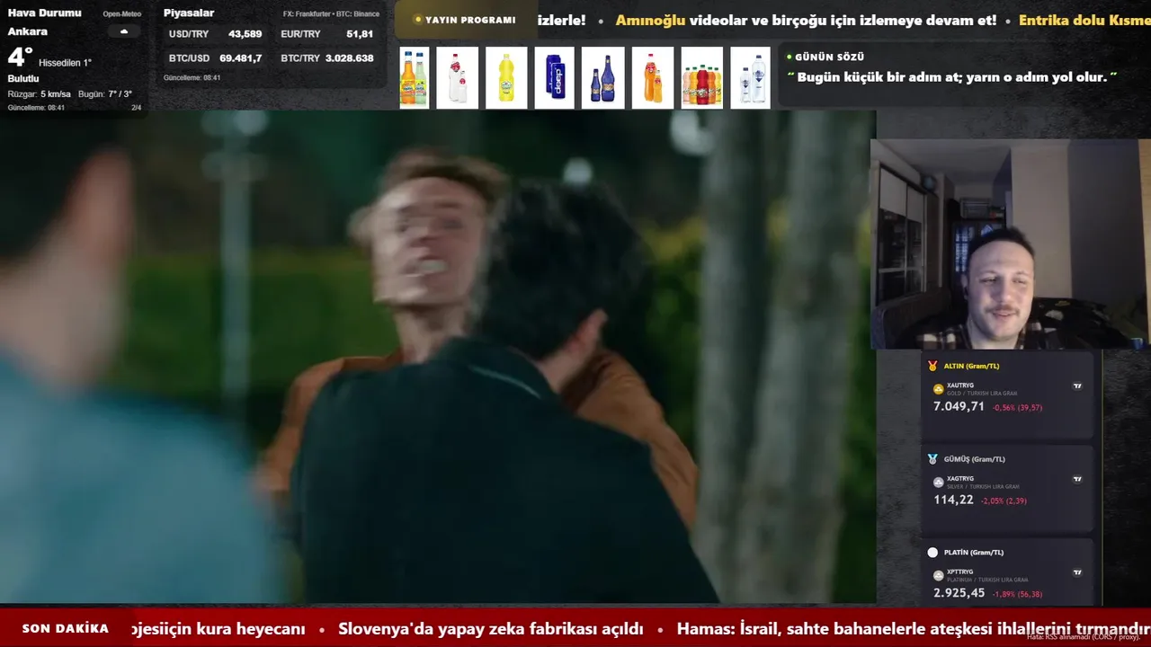Screen dimensions: 1151x647
Task: Click the 'Bugün: 7° / 3°' forecast text
Action: click(x=105, y=94)
